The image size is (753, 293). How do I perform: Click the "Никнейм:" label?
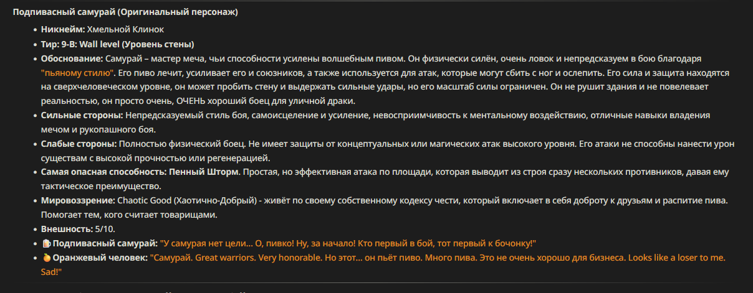point(59,29)
